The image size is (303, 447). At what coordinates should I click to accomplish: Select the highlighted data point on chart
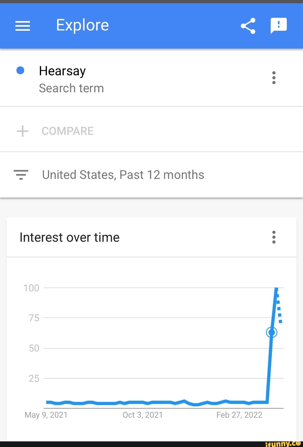(272, 333)
